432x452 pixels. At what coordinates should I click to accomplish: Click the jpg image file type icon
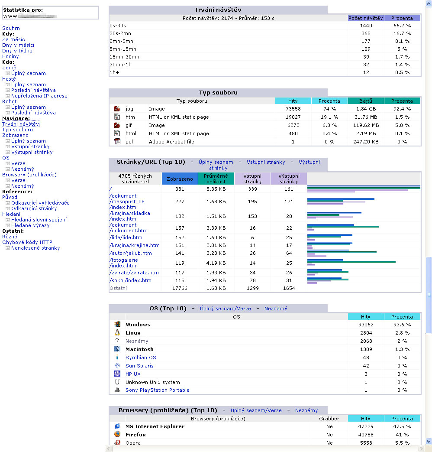[x=117, y=109]
